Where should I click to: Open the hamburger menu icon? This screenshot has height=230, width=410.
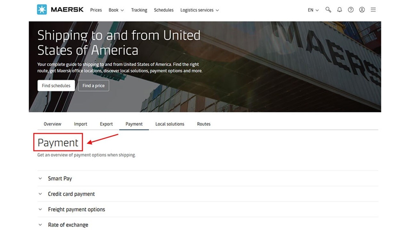(x=373, y=10)
